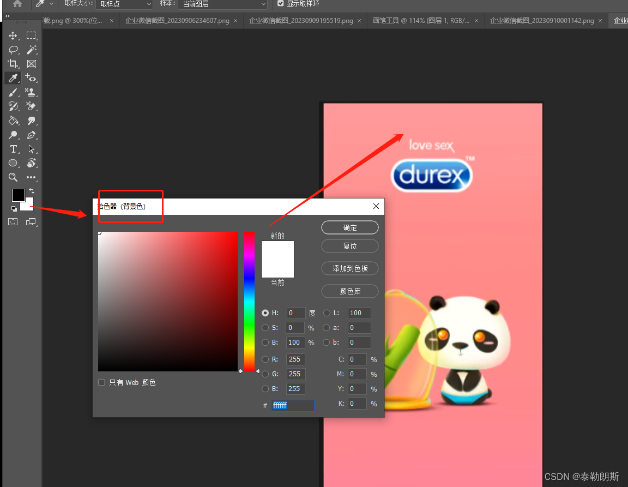Select the Eyedropper tool in toolbox
Screen dimensions: 628x487
(x=13, y=78)
